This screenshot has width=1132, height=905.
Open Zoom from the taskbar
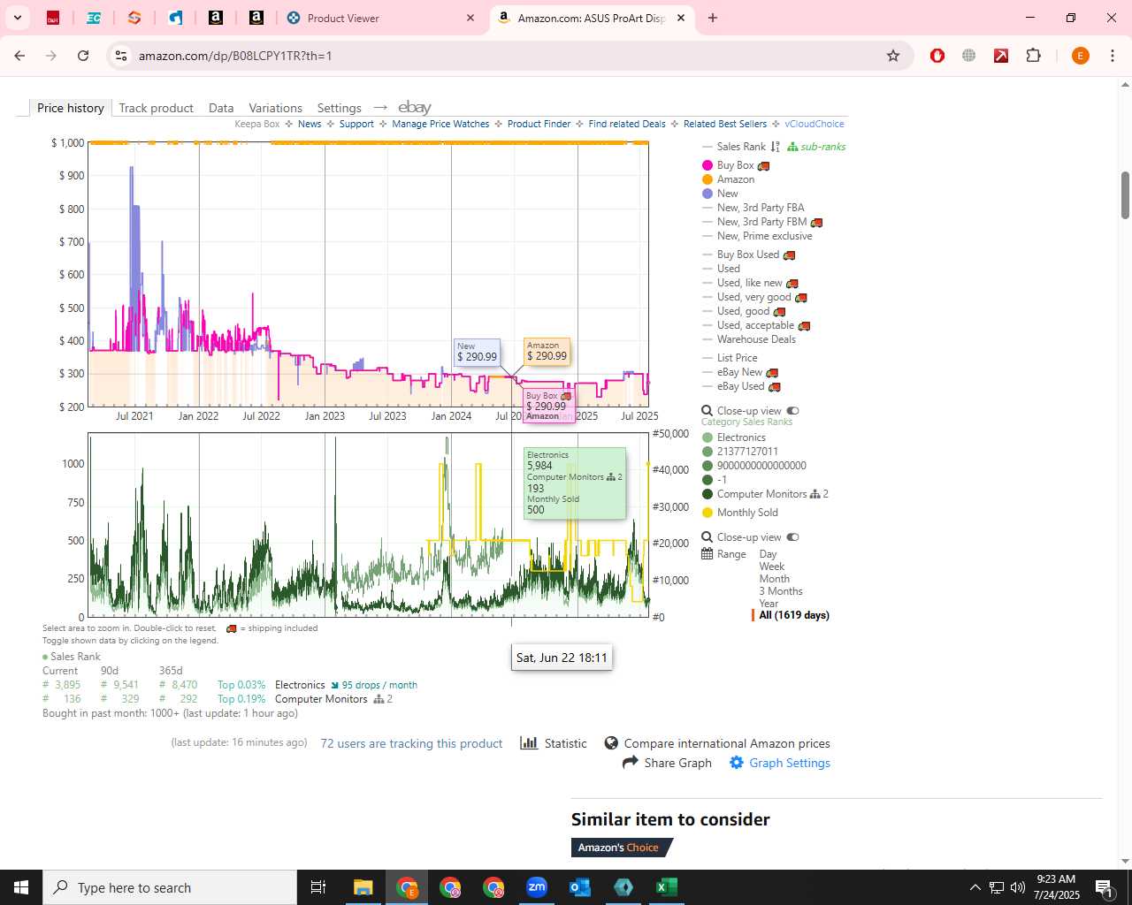tap(537, 887)
